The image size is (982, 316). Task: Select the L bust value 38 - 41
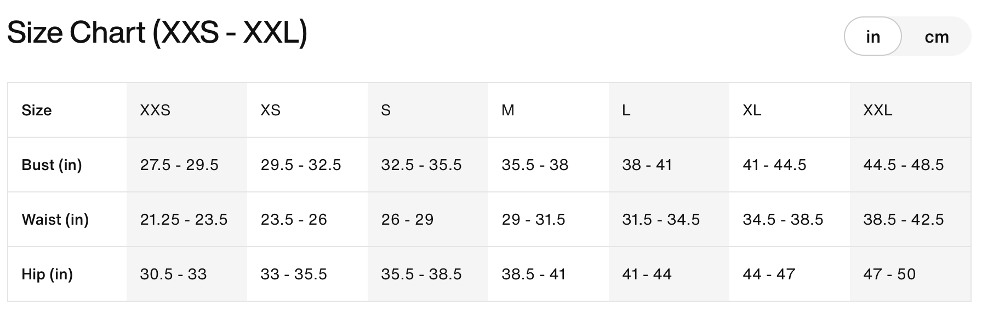(x=647, y=165)
